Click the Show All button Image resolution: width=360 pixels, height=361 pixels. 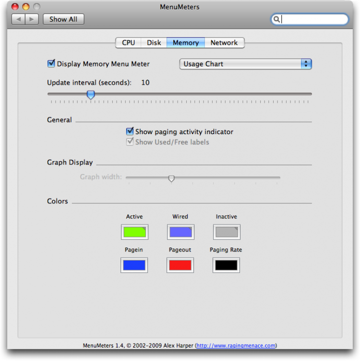(x=63, y=19)
